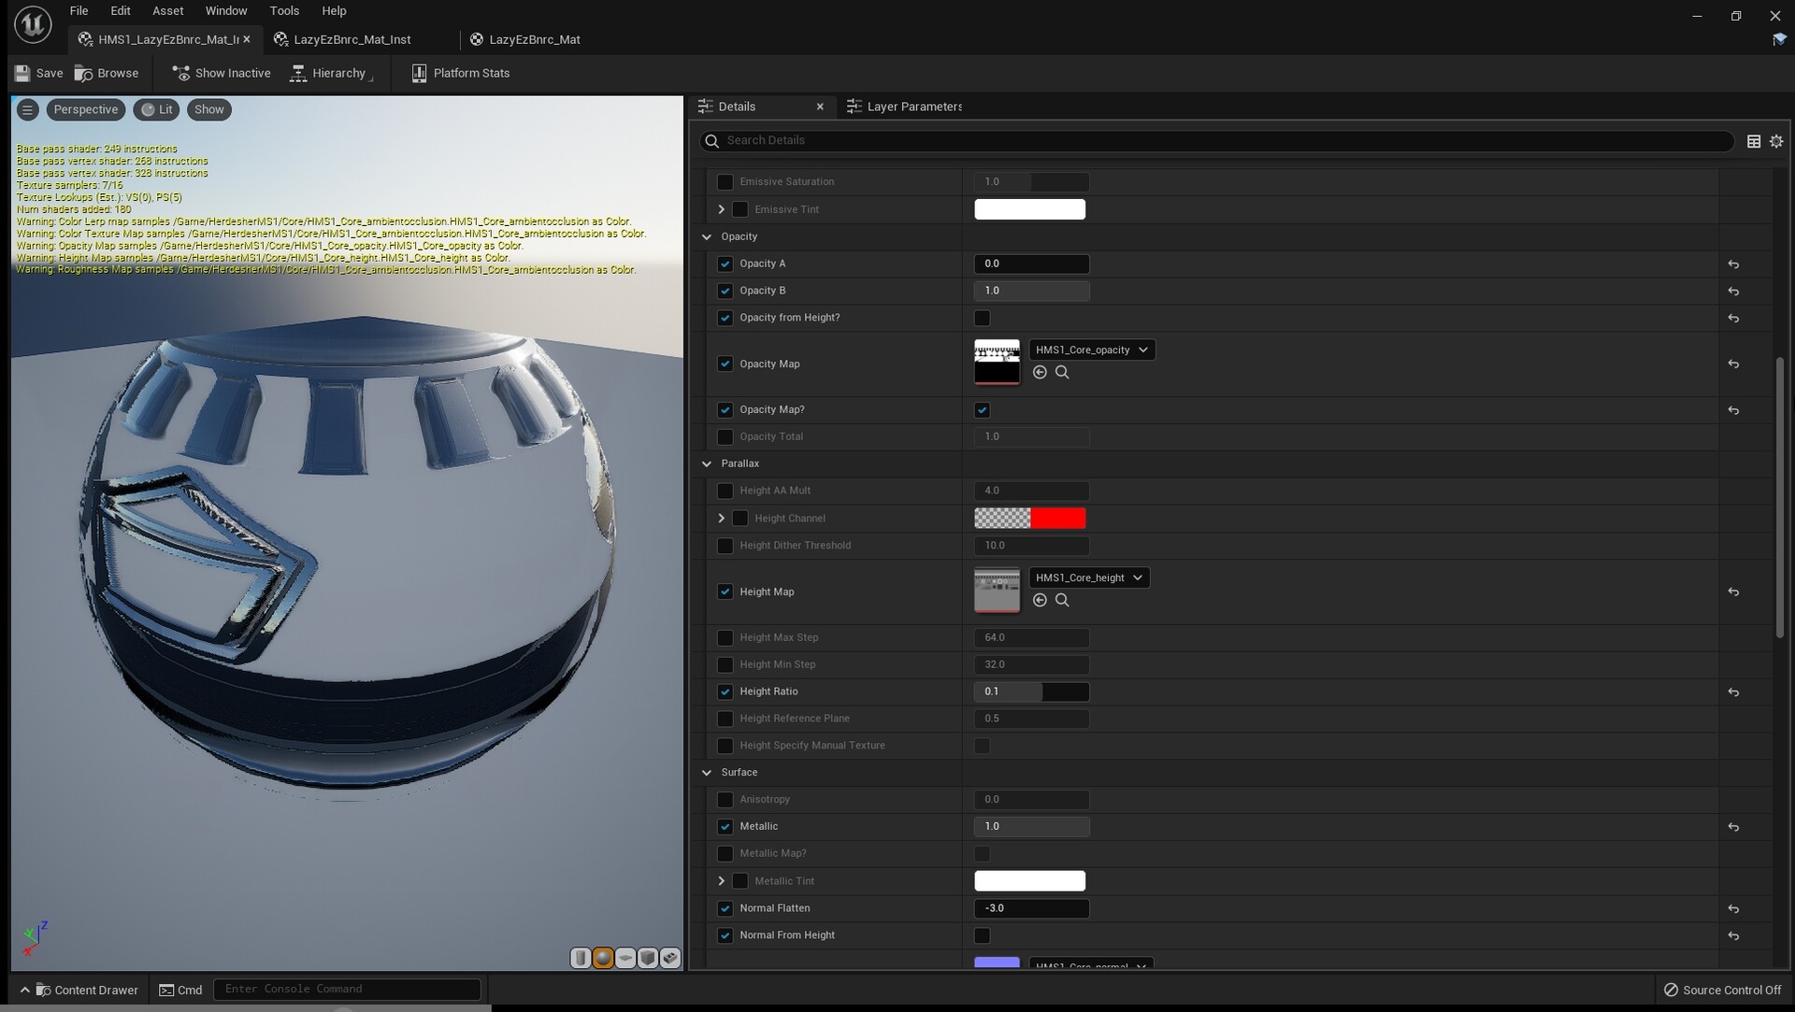Image resolution: width=1795 pixels, height=1012 pixels.
Task: Switch to the Layer Parameters tab
Action: click(x=913, y=107)
